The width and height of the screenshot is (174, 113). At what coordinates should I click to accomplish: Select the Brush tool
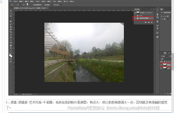click(11, 24)
